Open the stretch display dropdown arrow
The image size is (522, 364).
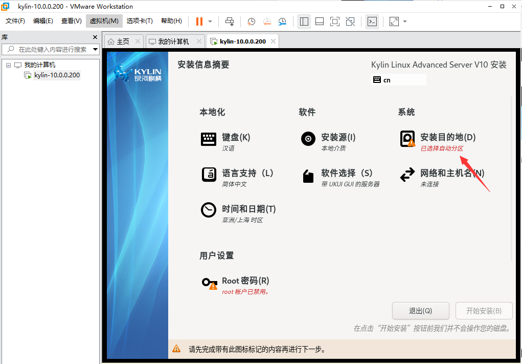(x=405, y=22)
